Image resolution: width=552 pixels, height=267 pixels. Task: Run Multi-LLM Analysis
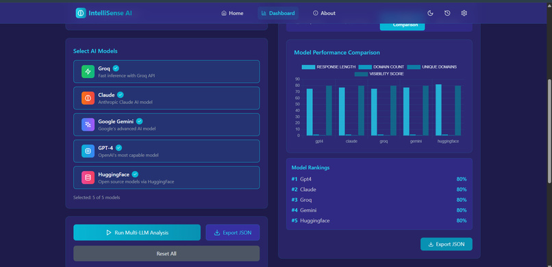pyautogui.click(x=137, y=233)
